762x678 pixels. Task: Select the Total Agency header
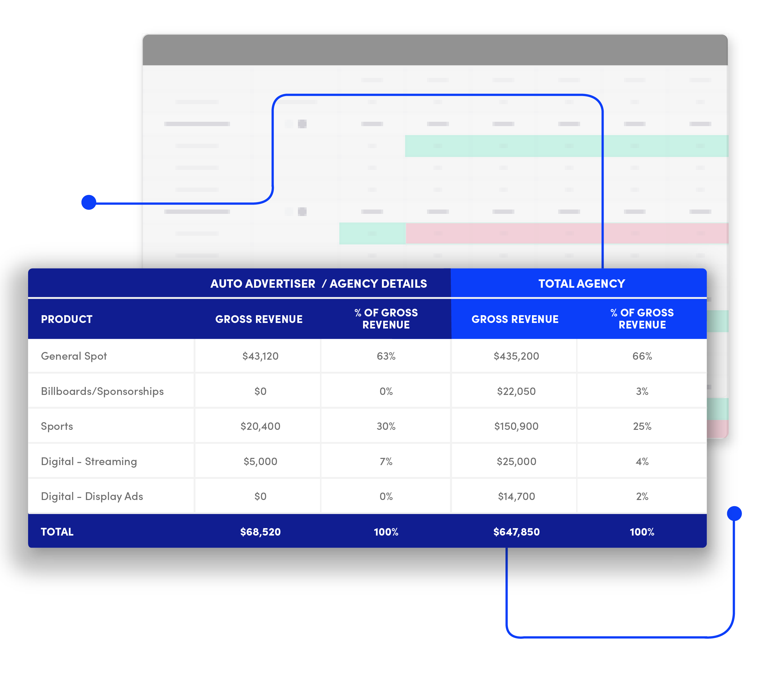click(581, 284)
